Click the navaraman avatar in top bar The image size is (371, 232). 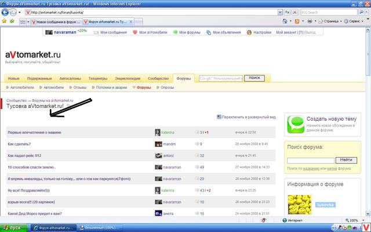(x=49, y=32)
